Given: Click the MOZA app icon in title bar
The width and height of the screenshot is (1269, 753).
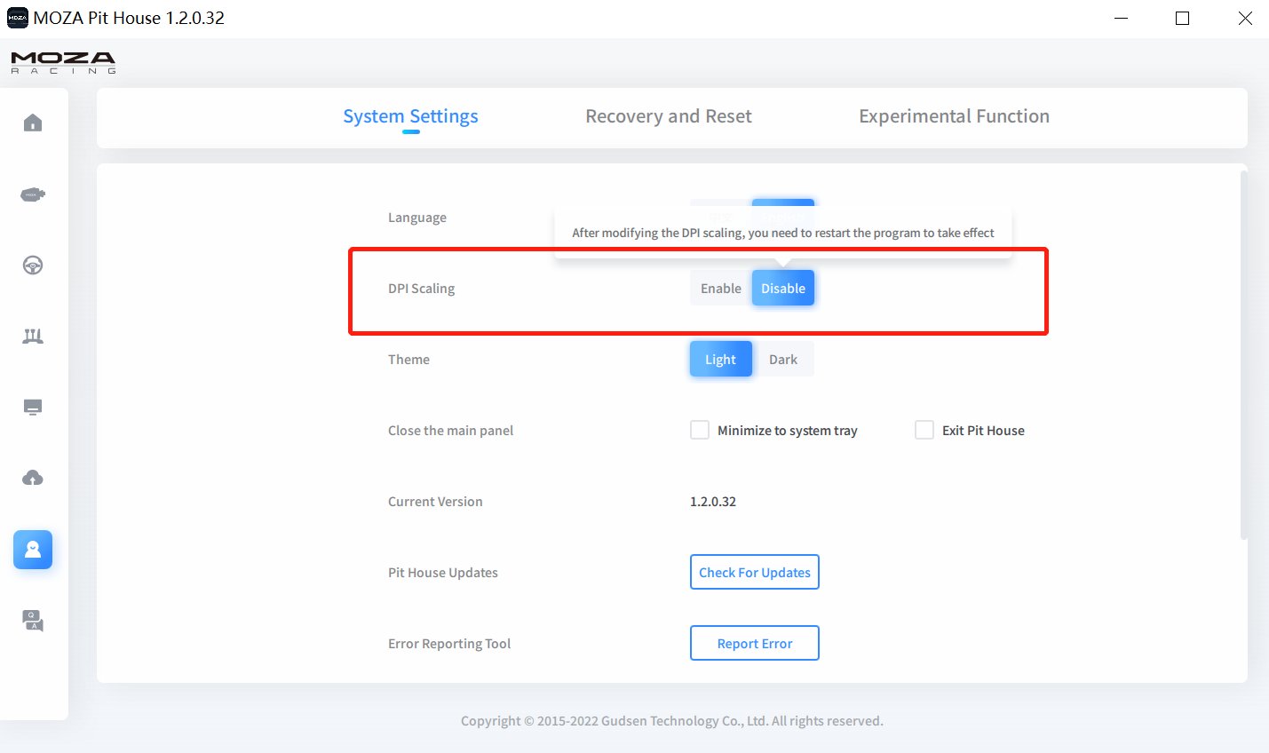Looking at the screenshot, I should 17,18.
